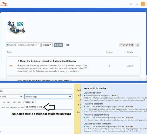Click the Arduino : Industrial Automation category under Capacitor selection

97,96
